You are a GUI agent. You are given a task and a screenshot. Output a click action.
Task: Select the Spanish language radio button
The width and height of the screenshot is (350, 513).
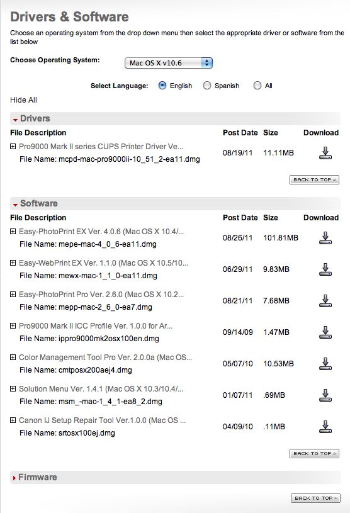(x=206, y=86)
